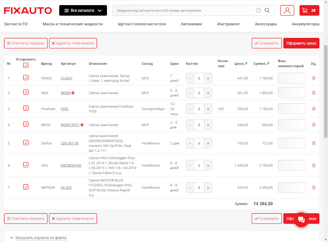Decrease quantity for VAG 04C905616D
328x242 pixels.
pos(190,165)
